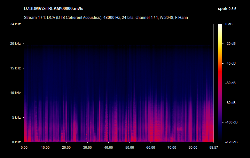Click the -40 dB scale label

230,63
